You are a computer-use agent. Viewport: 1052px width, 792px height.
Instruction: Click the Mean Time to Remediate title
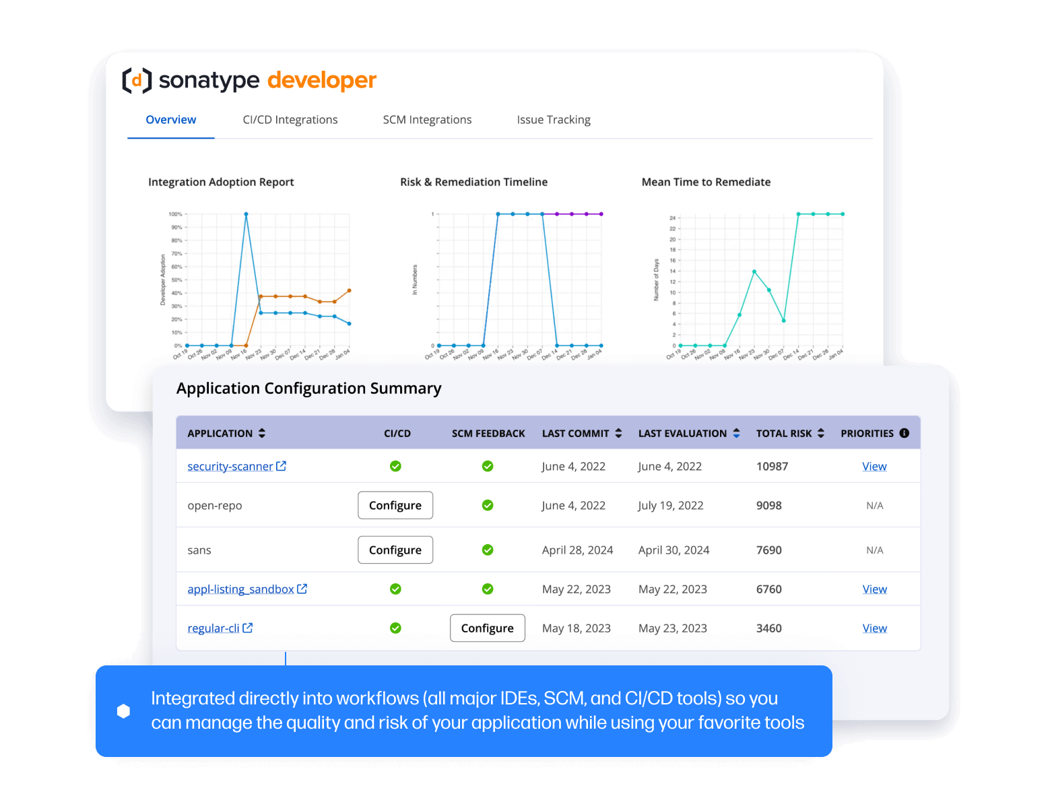tap(706, 182)
